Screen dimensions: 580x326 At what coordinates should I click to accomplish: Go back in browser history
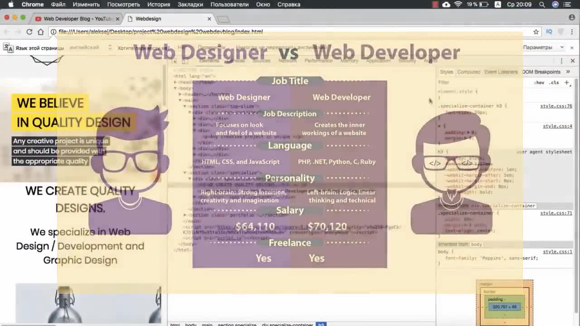pos(7,32)
